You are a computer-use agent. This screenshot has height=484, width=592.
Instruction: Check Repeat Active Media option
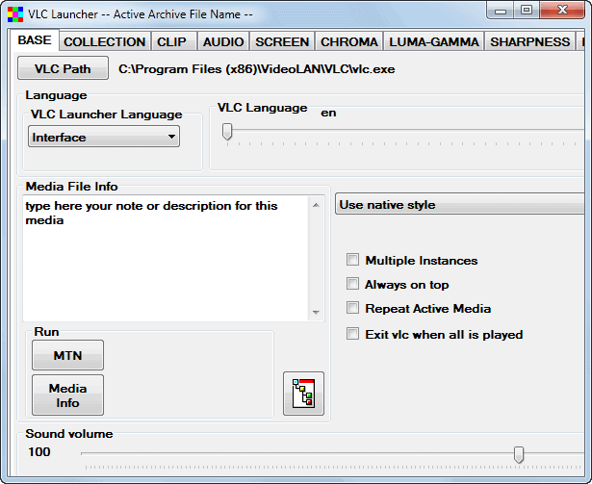coord(352,308)
